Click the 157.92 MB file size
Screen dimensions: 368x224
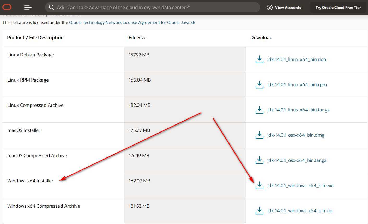point(139,55)
